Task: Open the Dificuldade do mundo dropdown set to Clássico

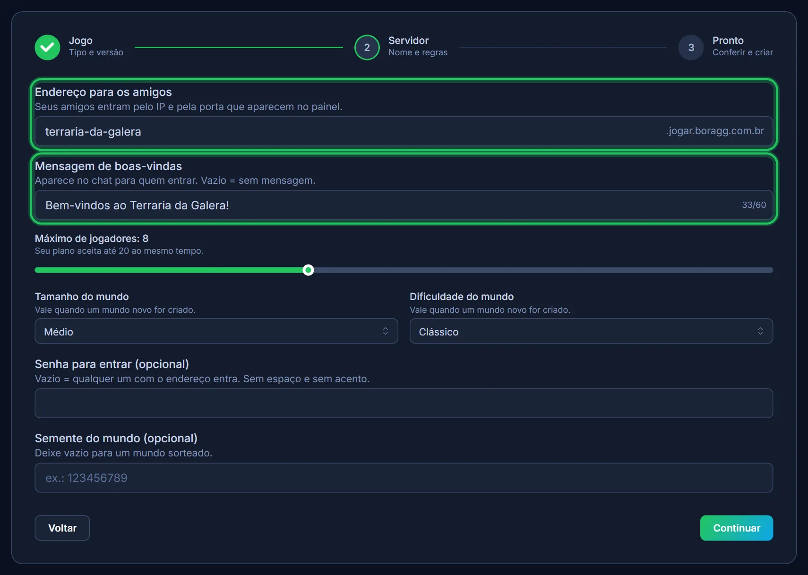Action: coord(591,331)
